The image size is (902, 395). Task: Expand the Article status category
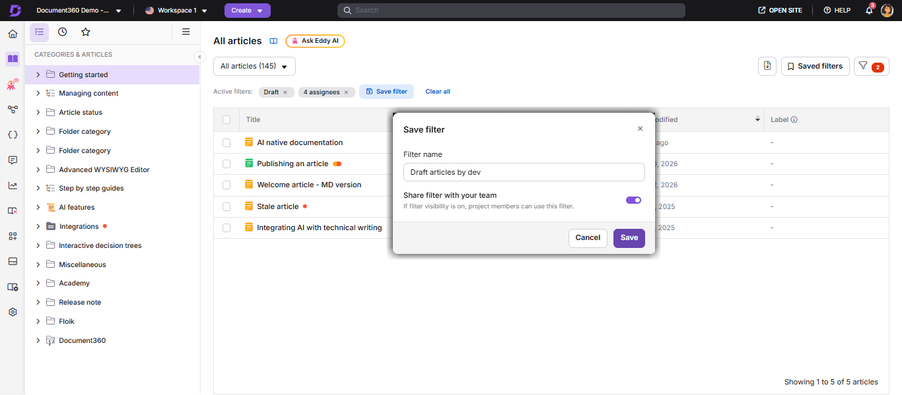pyautogui.click(x=38, y=112)
